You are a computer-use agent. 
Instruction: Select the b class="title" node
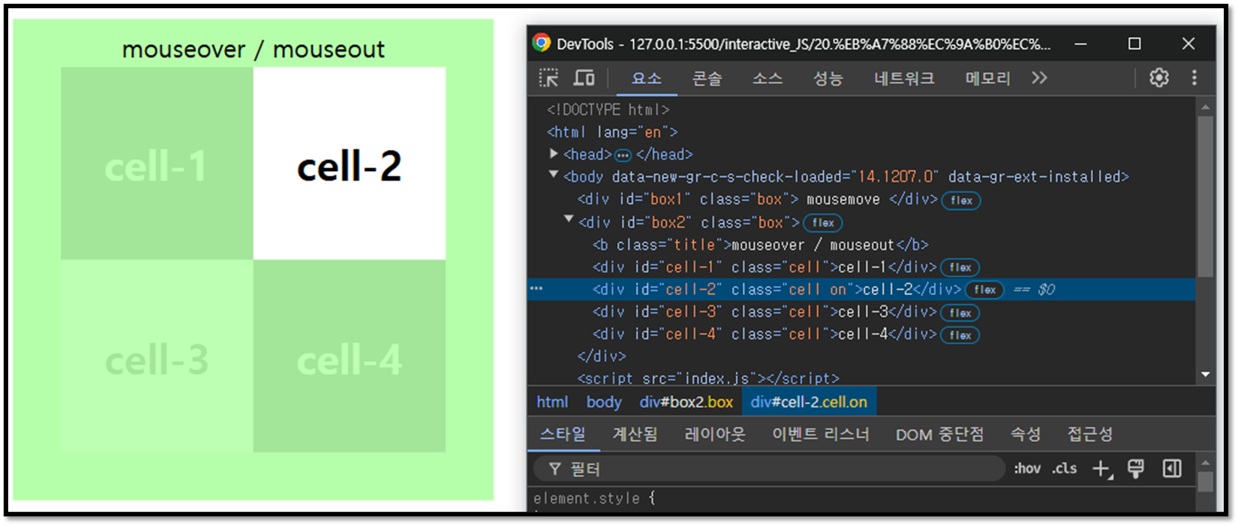coord(760,245)
